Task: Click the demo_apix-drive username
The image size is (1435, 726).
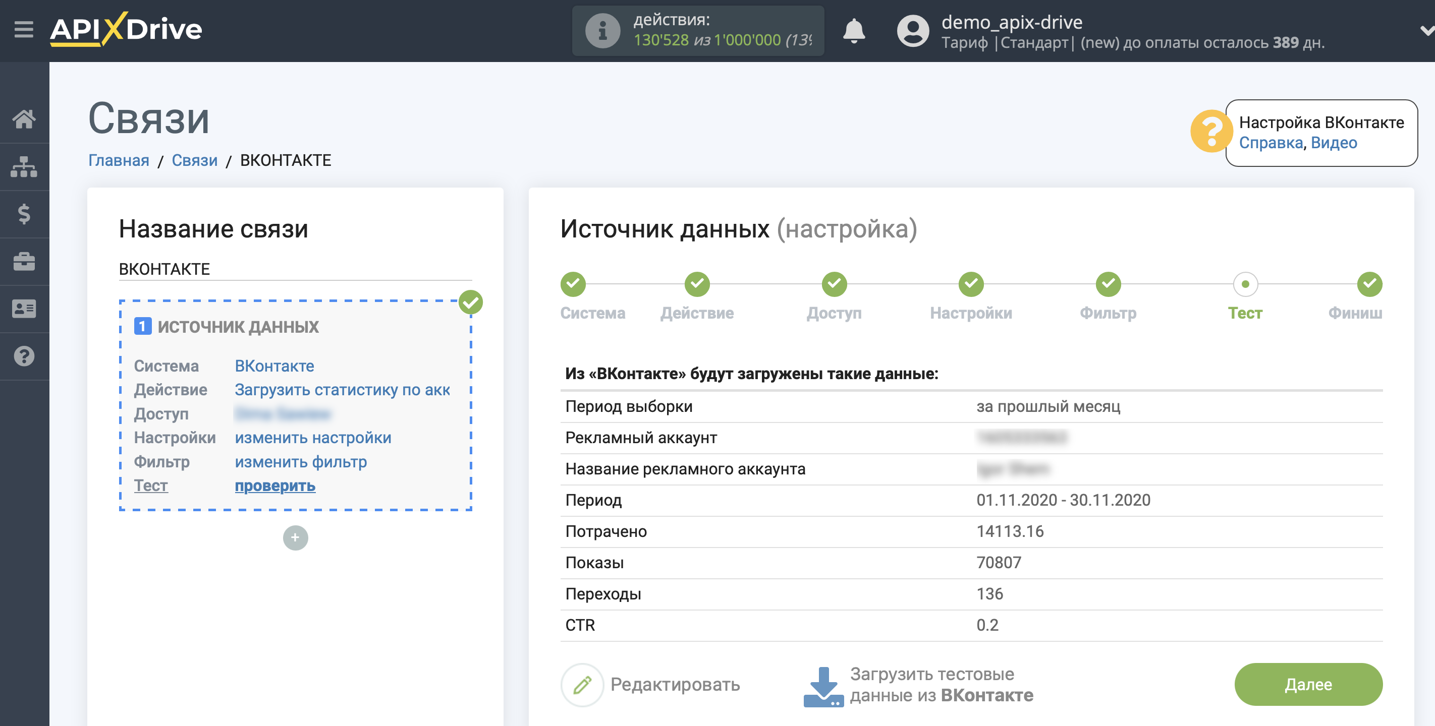Action: click(1012, 22)
